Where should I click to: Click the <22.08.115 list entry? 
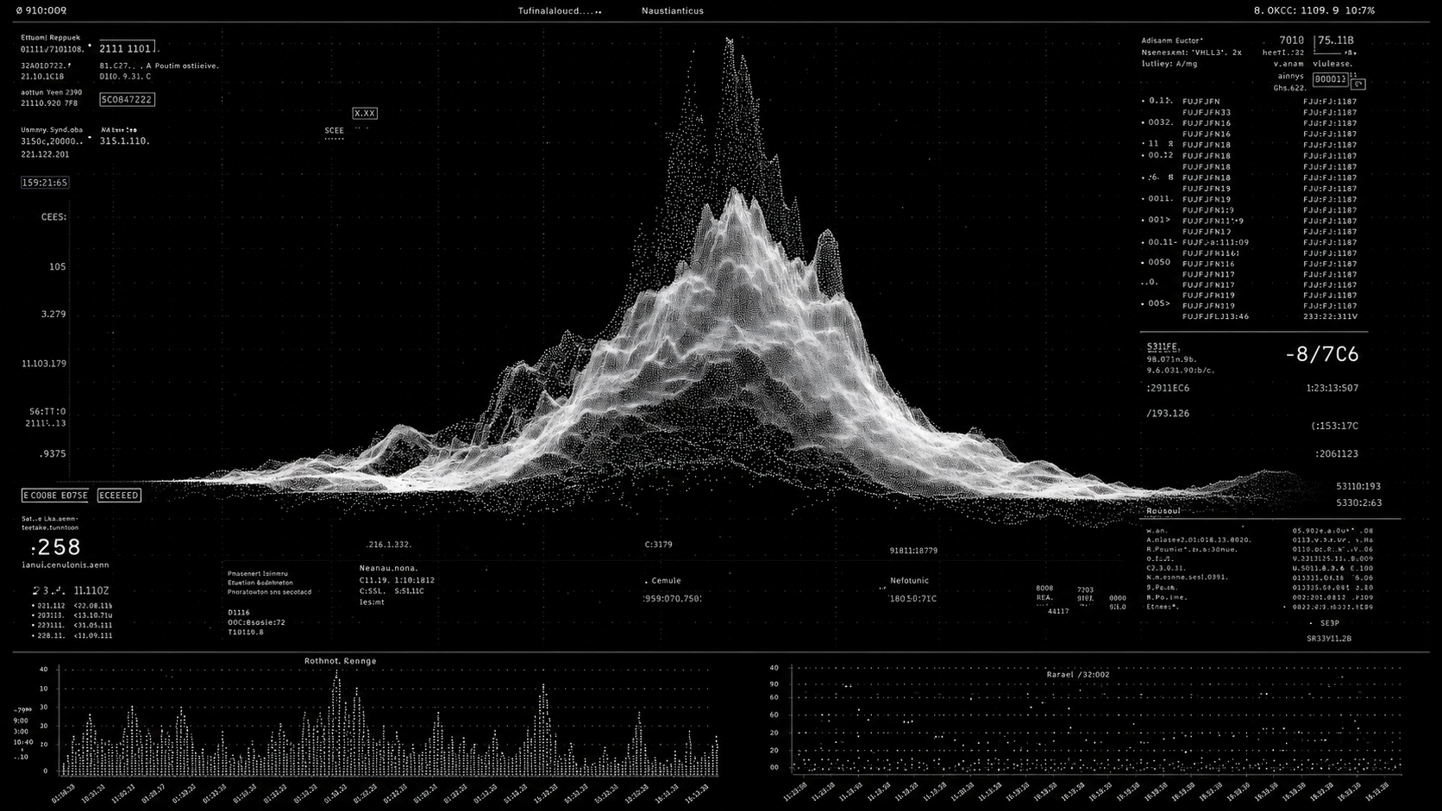tap(93, 606)
